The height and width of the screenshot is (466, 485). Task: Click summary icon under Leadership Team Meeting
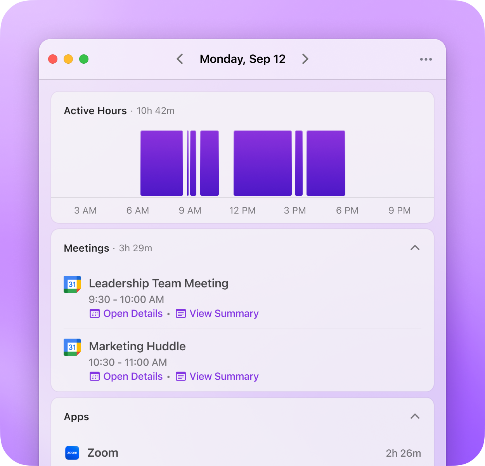(x=181, y=314)
